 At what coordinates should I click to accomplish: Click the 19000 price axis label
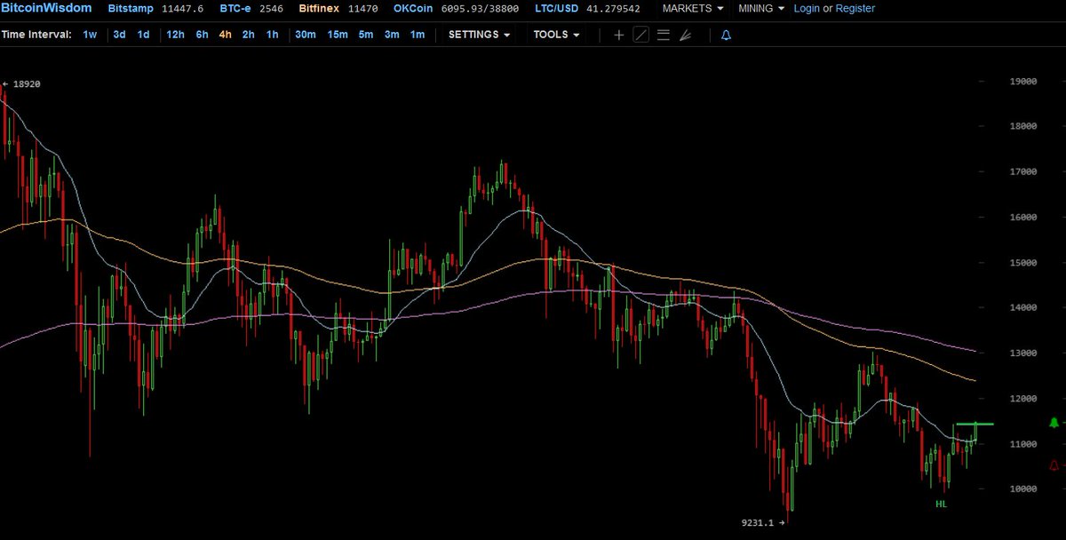coord(1023,82)
